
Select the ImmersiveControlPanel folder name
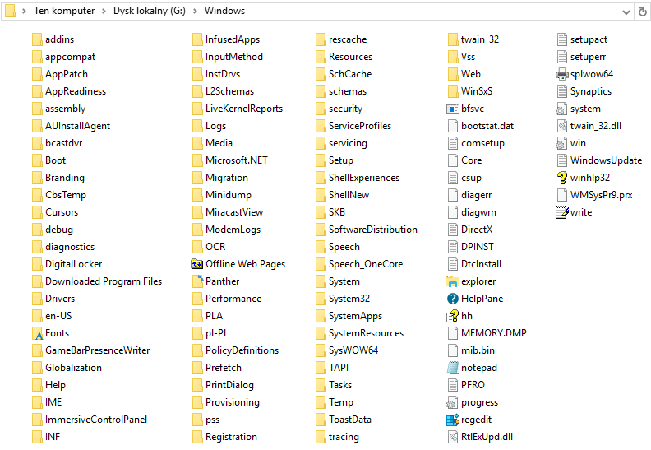96,420
